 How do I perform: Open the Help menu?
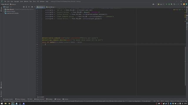[47, 1]
